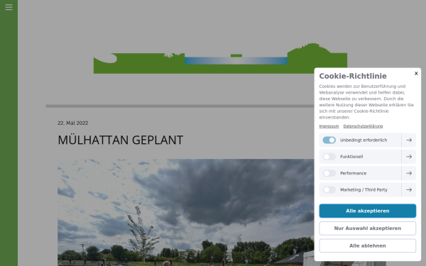
Task: Expand Funktionell details arrow
Action: click(x=409, y=157)
